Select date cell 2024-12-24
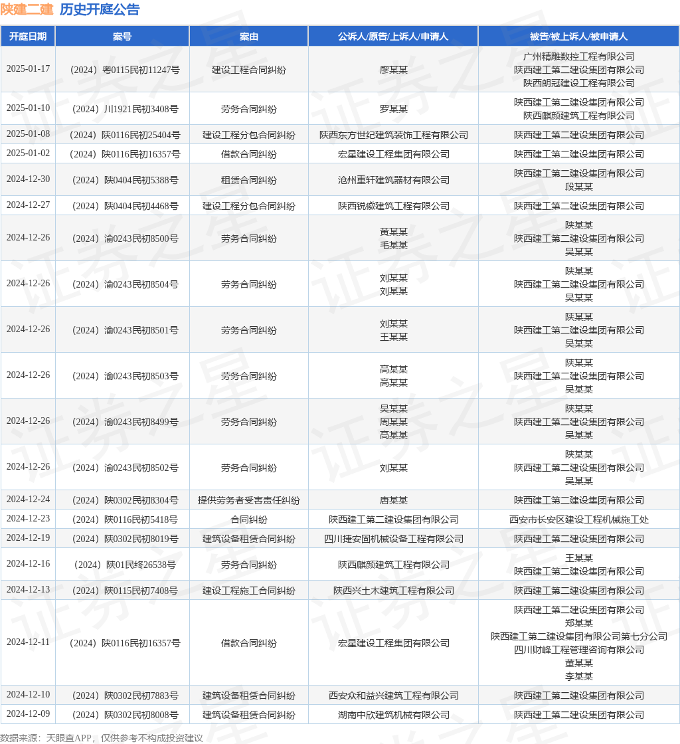This screenshot has width=680, height=744. 28,499
